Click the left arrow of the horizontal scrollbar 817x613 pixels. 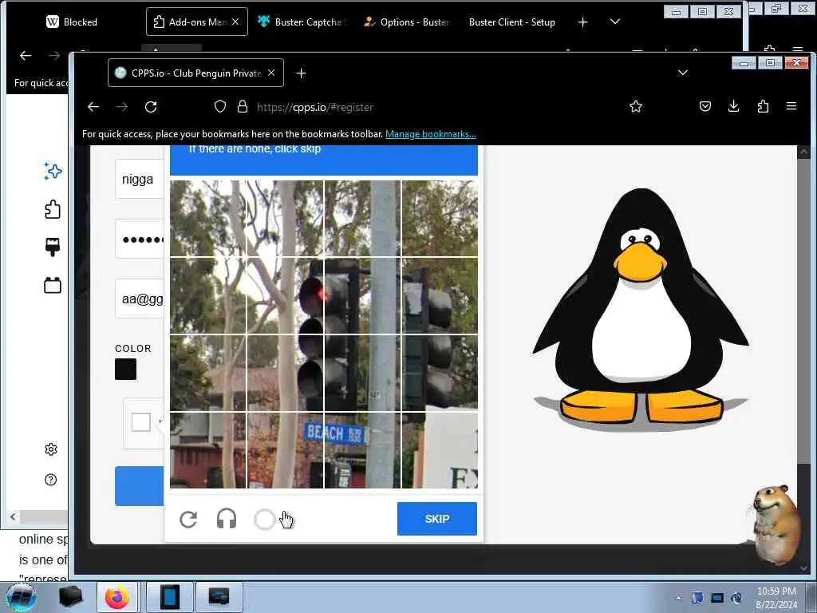point(13,517)
